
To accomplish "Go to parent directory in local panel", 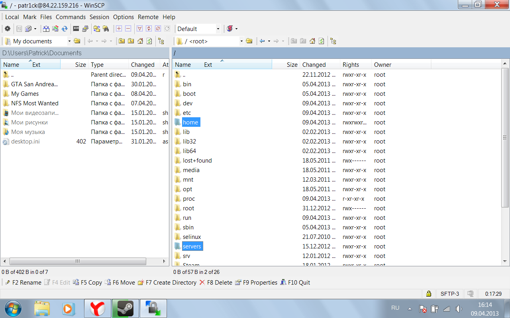I will click(x=122, y=41).
